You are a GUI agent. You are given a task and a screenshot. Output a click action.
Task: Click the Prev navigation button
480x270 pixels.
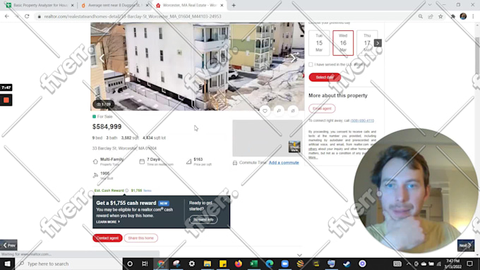point(8,245)
